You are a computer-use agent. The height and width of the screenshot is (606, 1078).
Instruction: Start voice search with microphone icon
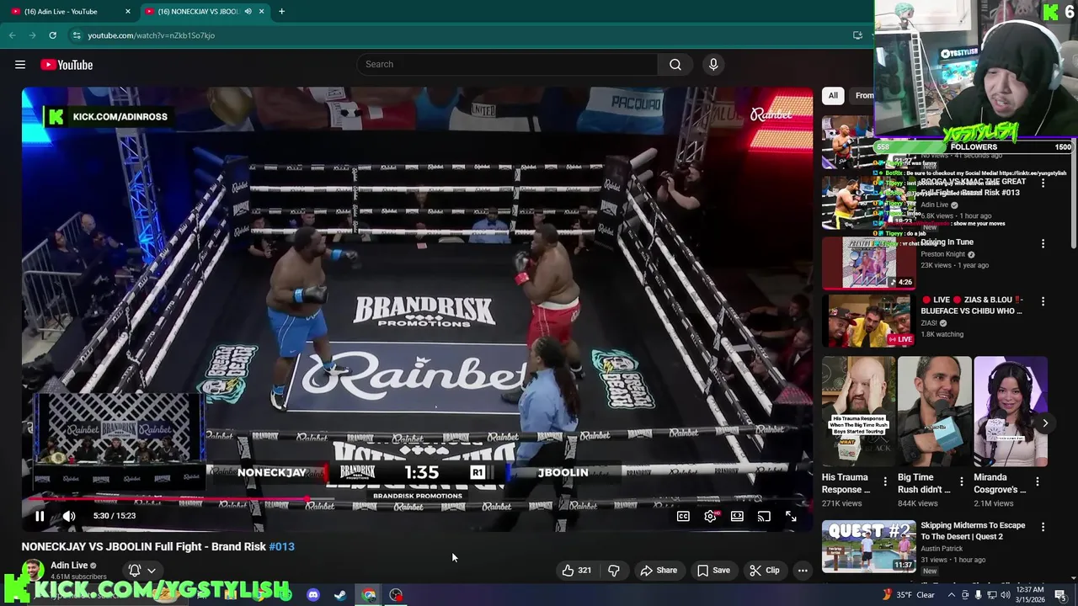pyautogui.click(x=713, y=65)
